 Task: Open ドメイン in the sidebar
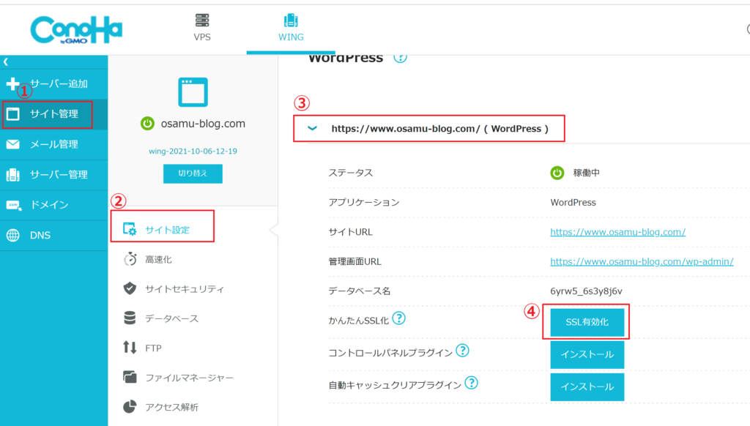(53, 205)
